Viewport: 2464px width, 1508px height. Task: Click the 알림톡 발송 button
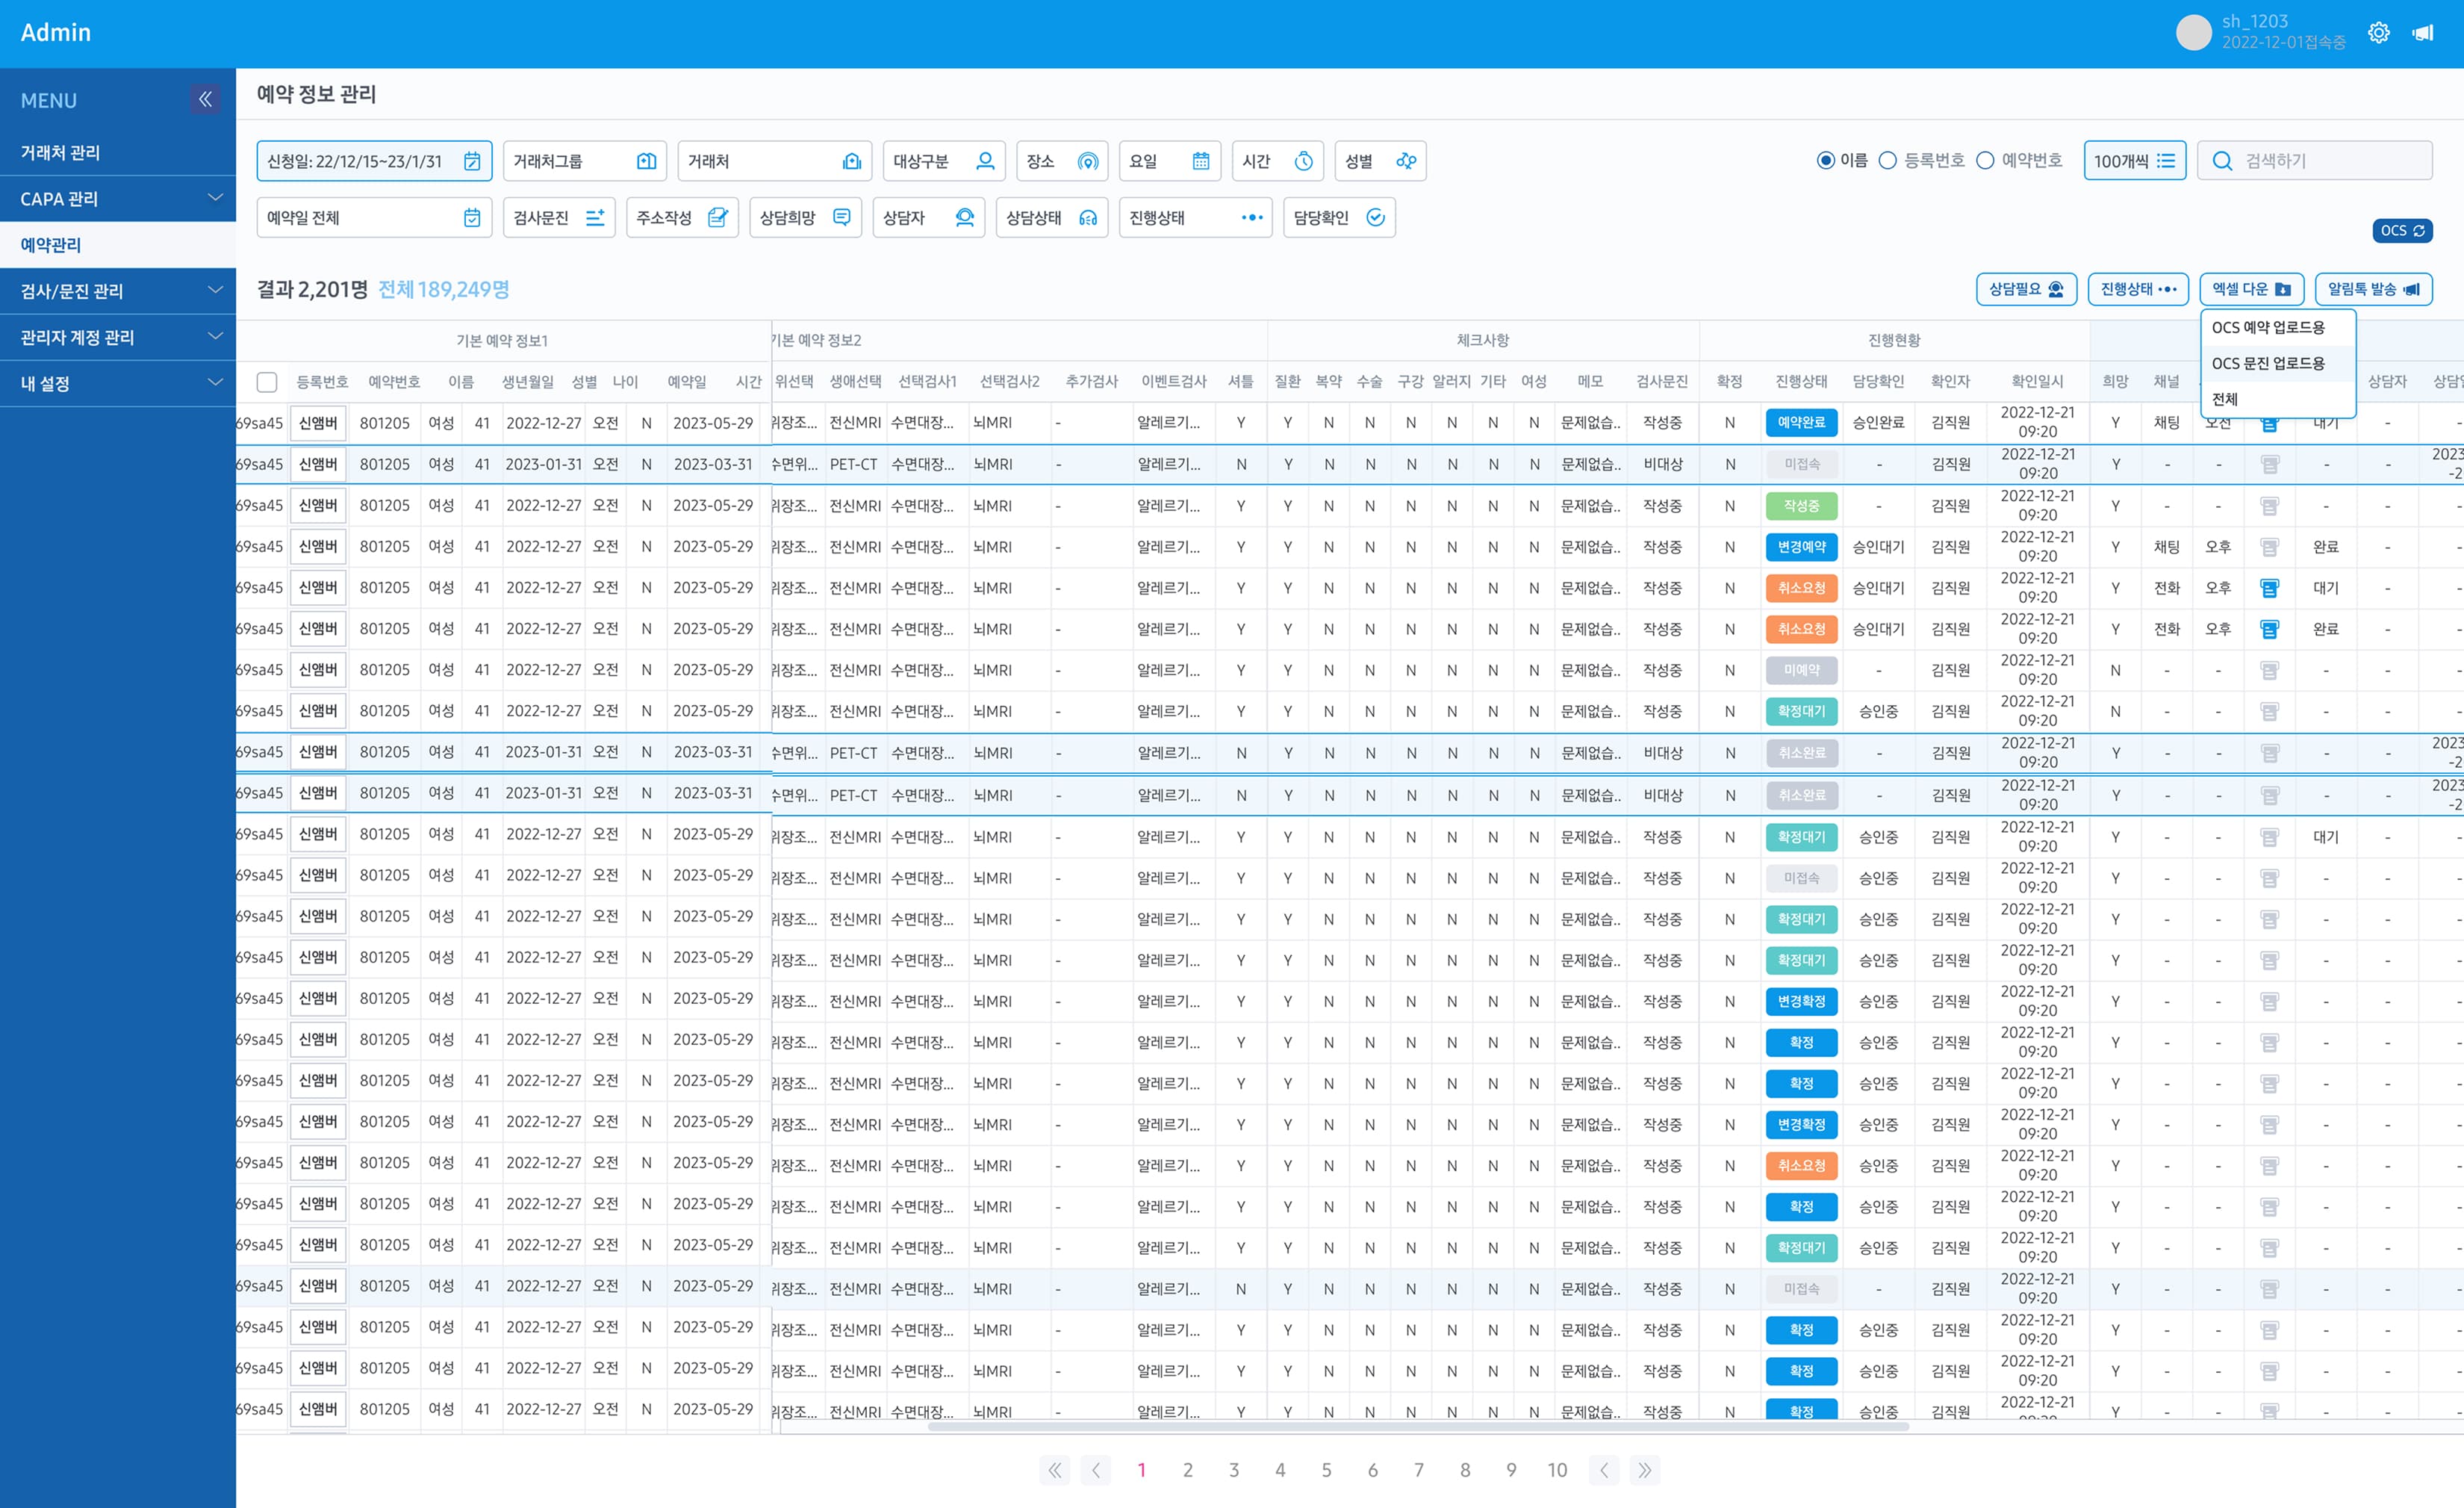[x=2373, y=289]
